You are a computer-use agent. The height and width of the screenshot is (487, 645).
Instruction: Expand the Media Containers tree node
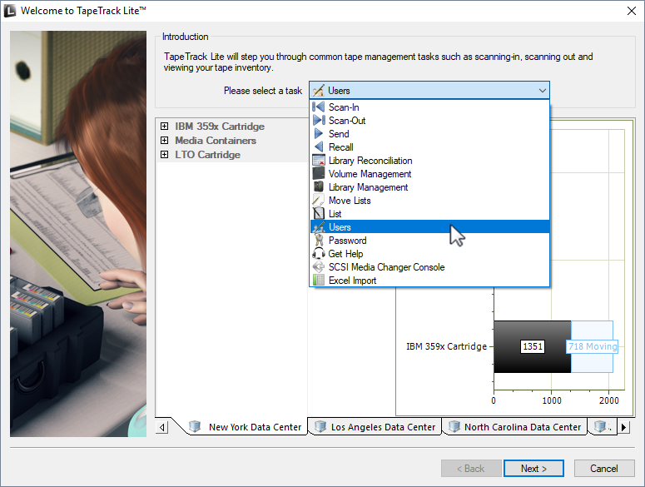[165, 140]
